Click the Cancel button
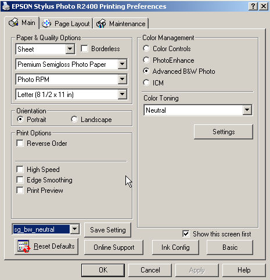 point(150,270)
